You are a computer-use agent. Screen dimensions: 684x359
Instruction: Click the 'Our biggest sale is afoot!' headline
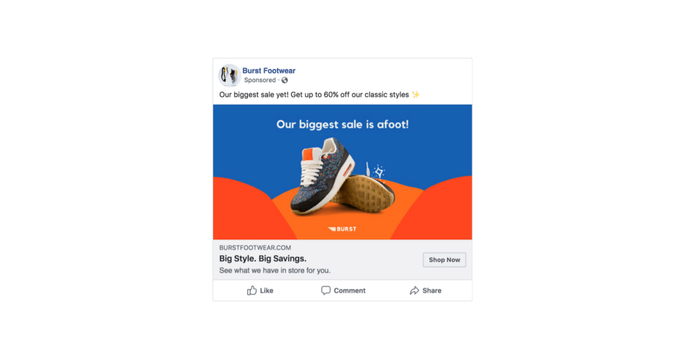coord(343,124)
